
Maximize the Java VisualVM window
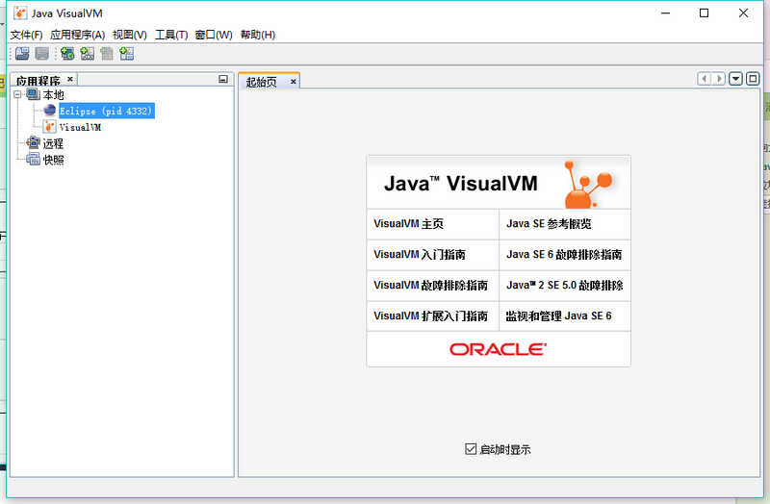pos(704,13)
